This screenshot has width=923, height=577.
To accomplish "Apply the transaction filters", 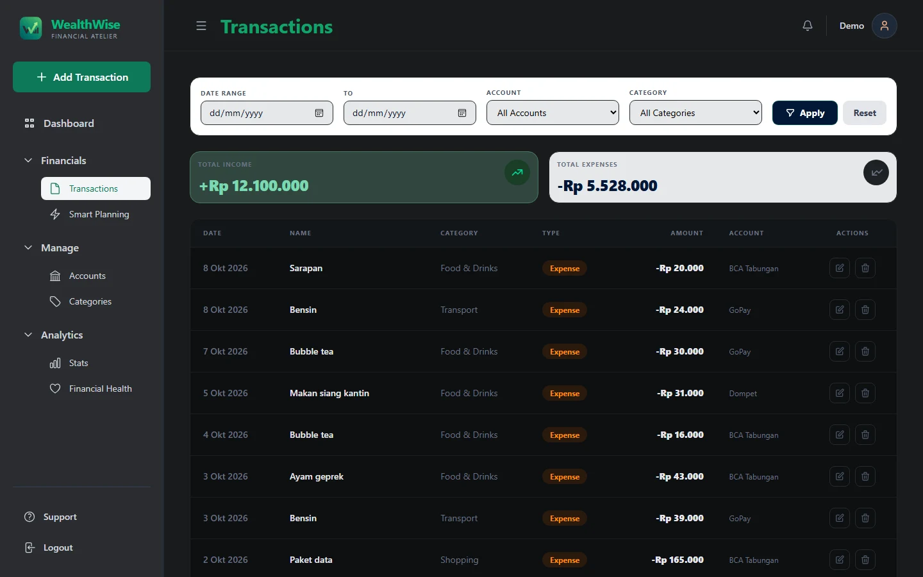I will coord(805,113).
